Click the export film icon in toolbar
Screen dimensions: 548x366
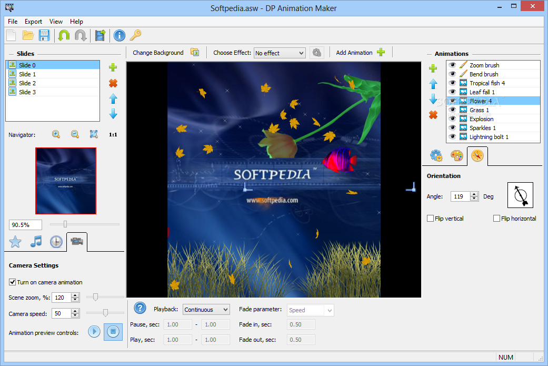click(x=100, y=35)
